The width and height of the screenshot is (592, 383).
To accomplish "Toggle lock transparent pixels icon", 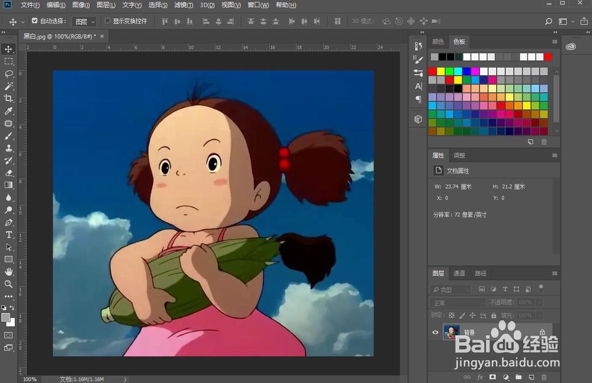I will pos(452,316).
